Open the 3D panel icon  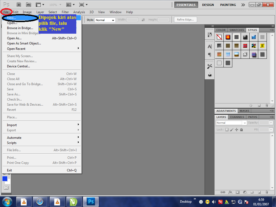(x=209, y=75)
